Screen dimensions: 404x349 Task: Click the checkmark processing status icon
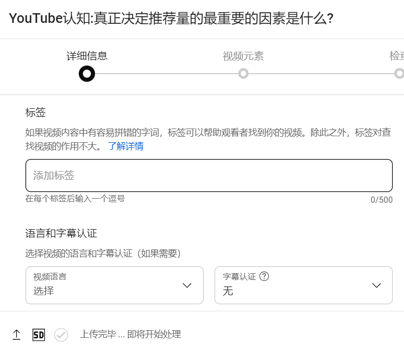[x=61, y=335]
